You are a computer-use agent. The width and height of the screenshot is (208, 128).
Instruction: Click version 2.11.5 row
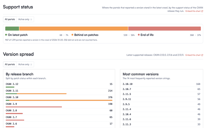[x=162, y=94]
